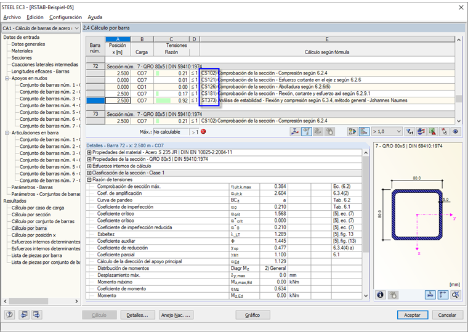Viewport: 468px width, 334px height.
Task: Select the ST373 stability analysis row
Action: [x=270, y=100]
